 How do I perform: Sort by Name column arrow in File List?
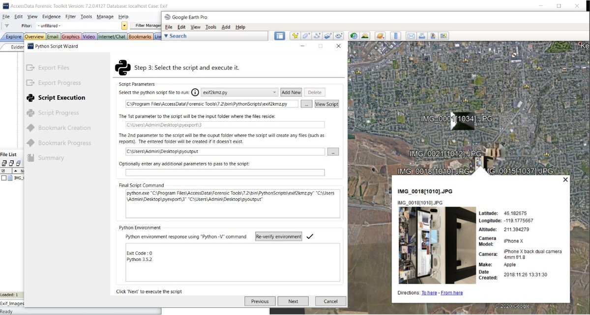coord(16,171)
